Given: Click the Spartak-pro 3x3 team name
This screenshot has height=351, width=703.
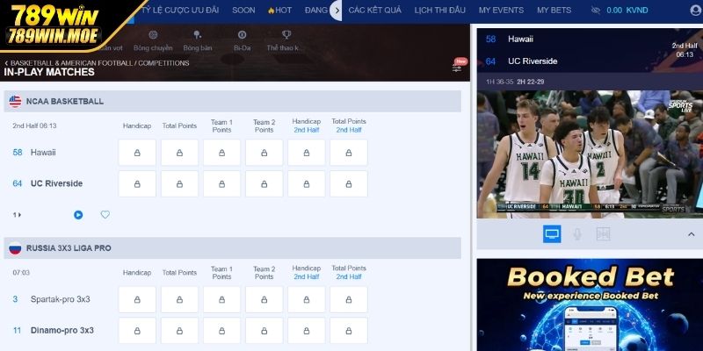Looking at the screenshot, I should click(x=60, y=299).
